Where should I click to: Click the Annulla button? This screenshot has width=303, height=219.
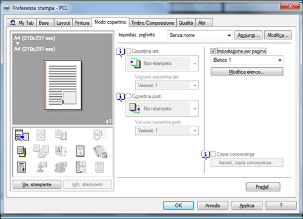coord(213,206)
